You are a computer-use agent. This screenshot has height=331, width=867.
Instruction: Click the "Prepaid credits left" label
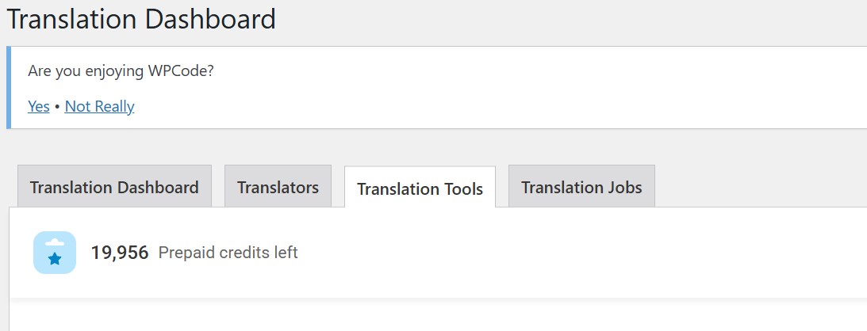click(228, 253)
